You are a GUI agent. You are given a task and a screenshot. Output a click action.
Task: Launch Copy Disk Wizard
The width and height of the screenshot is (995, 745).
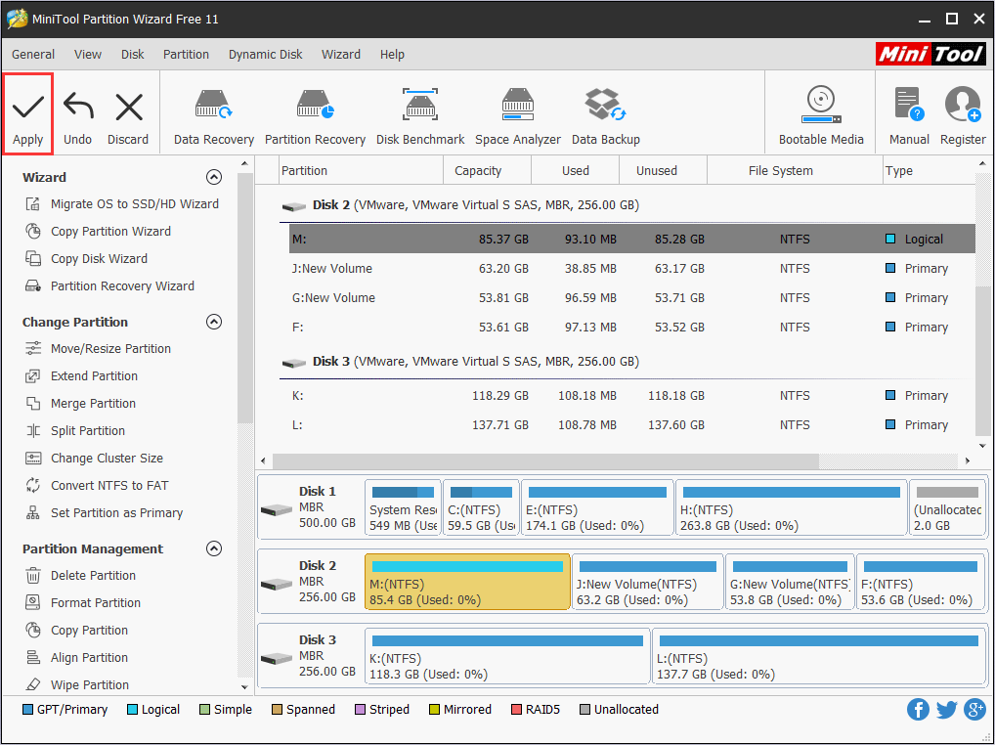(x=86, y=258)
